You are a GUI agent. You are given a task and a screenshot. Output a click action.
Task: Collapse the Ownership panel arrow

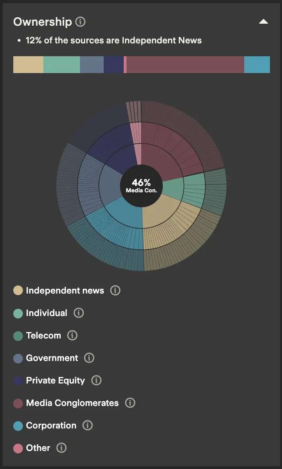[x=264, y=22]
